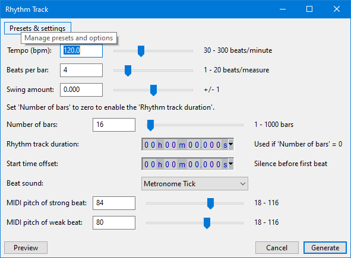Image resolution: width=351 pixels, height=258 pixels.
Task: Click MIDI pitch of strong beat field
Action: point(114,203)
